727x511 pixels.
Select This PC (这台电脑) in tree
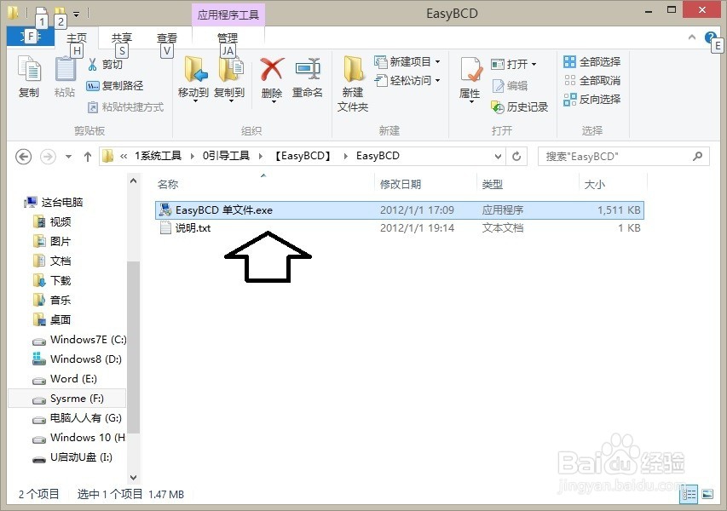click(61, 202)
